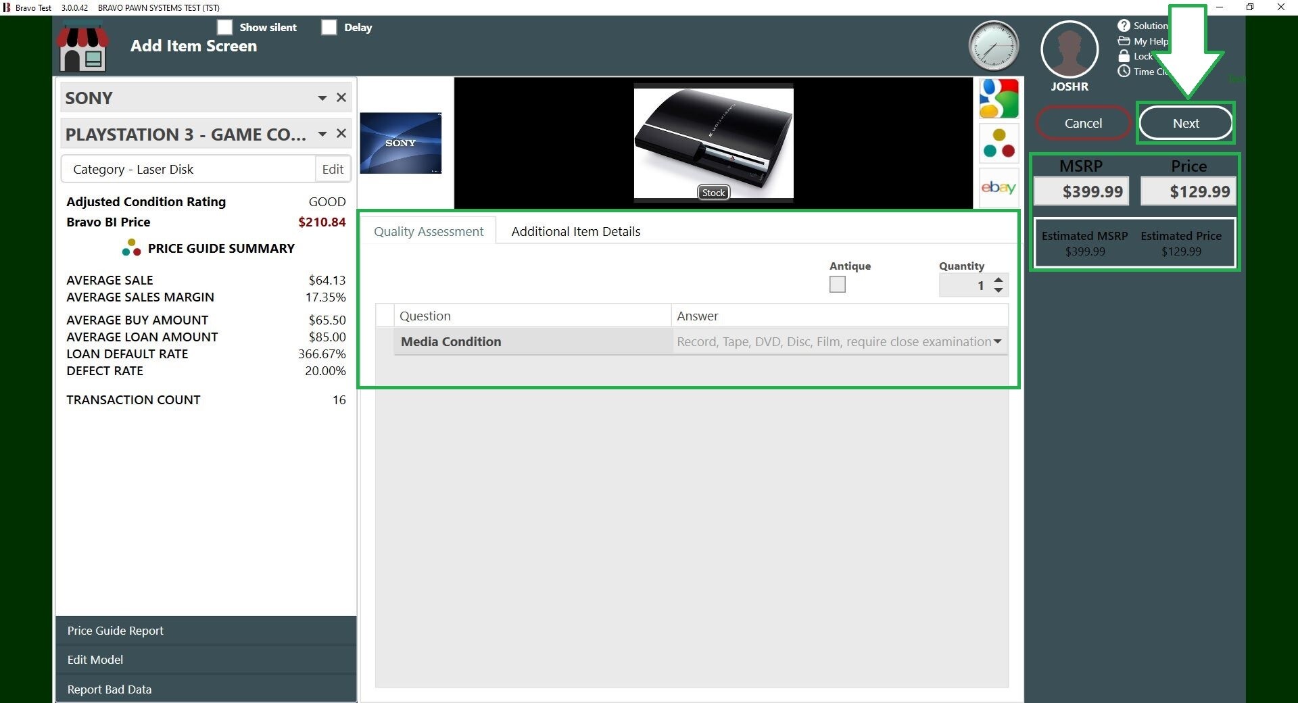Expand the SONY brand dropdown
This screenshot has height=703, width=1298.
coord(322,98)
